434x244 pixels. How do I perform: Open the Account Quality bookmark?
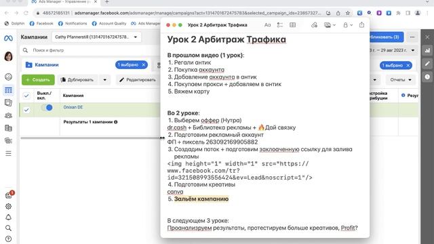[x=109, y=24]
